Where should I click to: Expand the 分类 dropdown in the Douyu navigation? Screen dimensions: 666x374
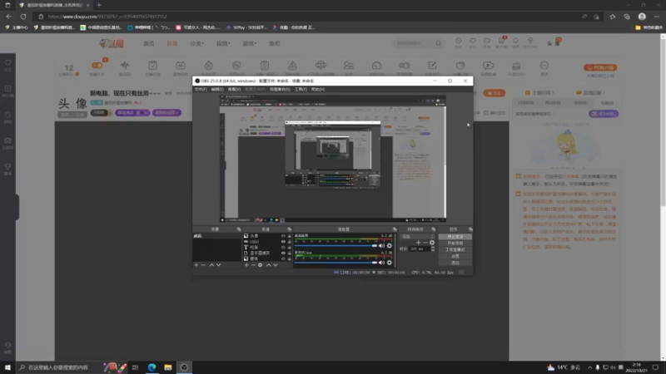(196, 43)
